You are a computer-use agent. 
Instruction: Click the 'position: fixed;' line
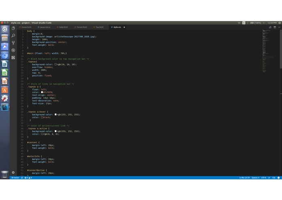point(42,76)
